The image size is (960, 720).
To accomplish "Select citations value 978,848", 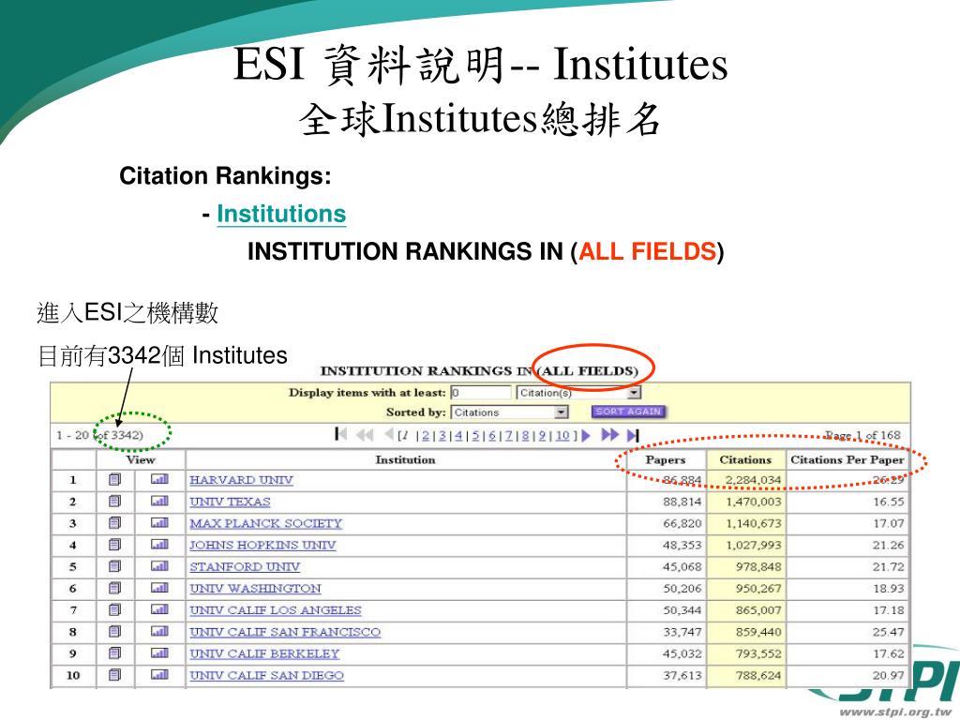I will tap(758, 567).
